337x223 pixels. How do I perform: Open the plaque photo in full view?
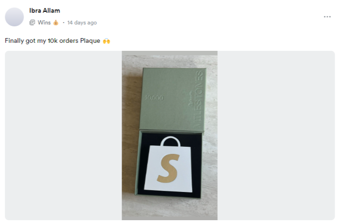click(170, 135)
